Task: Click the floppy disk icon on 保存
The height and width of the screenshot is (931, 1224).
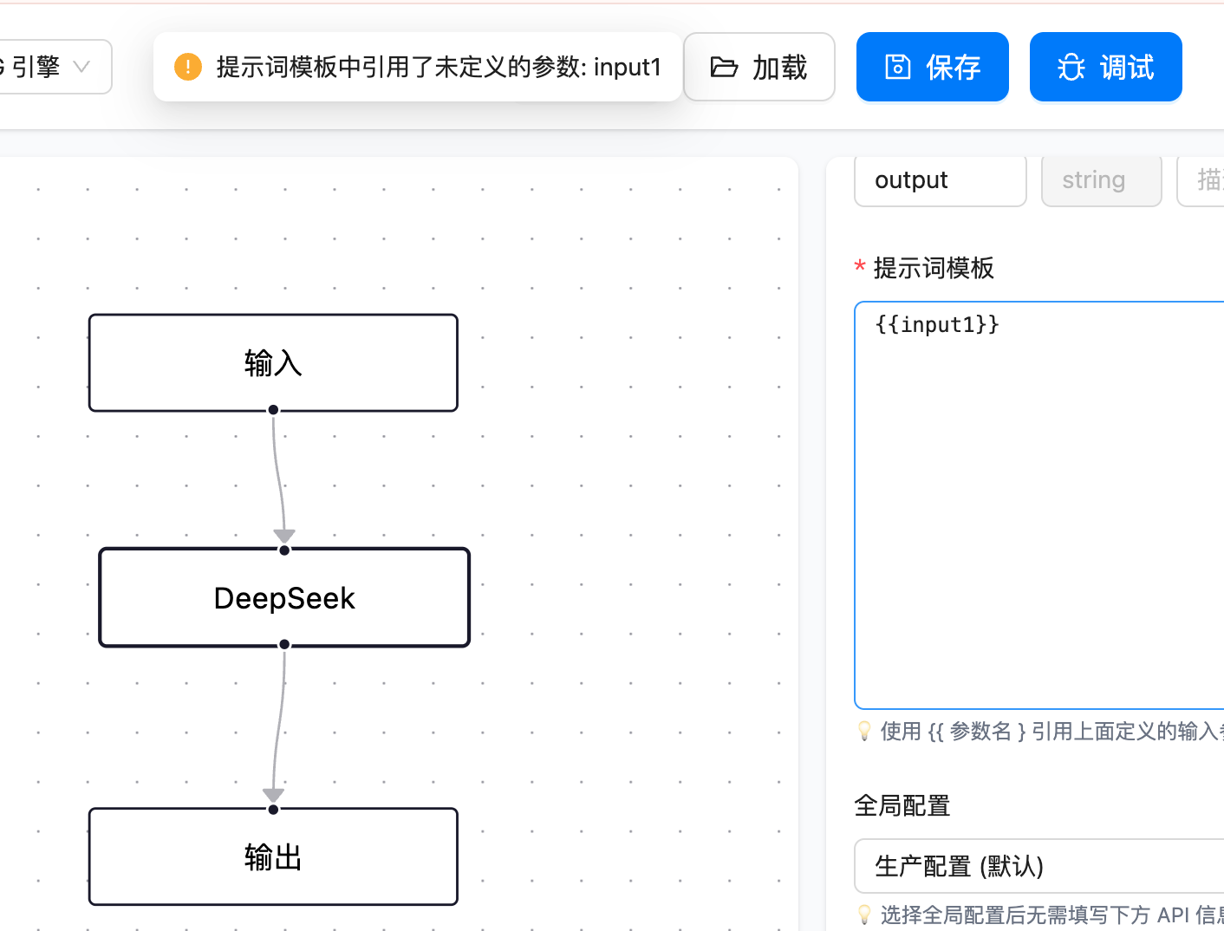Action: (897, 67)
